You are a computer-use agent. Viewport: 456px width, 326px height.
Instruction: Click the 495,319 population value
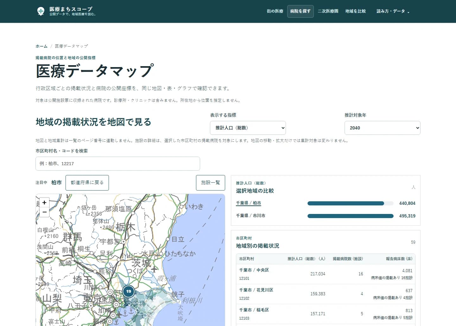pos(407,216)
